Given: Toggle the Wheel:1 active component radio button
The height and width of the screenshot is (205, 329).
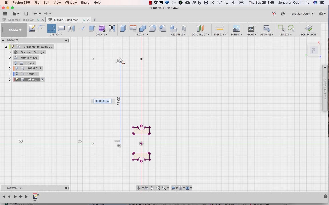Looking at the screenshot, I should pyautogui.click(x=42, y=79).
